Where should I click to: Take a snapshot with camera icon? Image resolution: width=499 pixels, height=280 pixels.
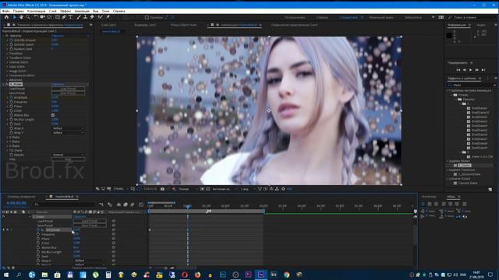(162, 189)
